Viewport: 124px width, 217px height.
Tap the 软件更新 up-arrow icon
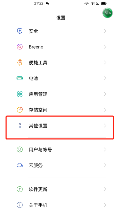[20, 189]
